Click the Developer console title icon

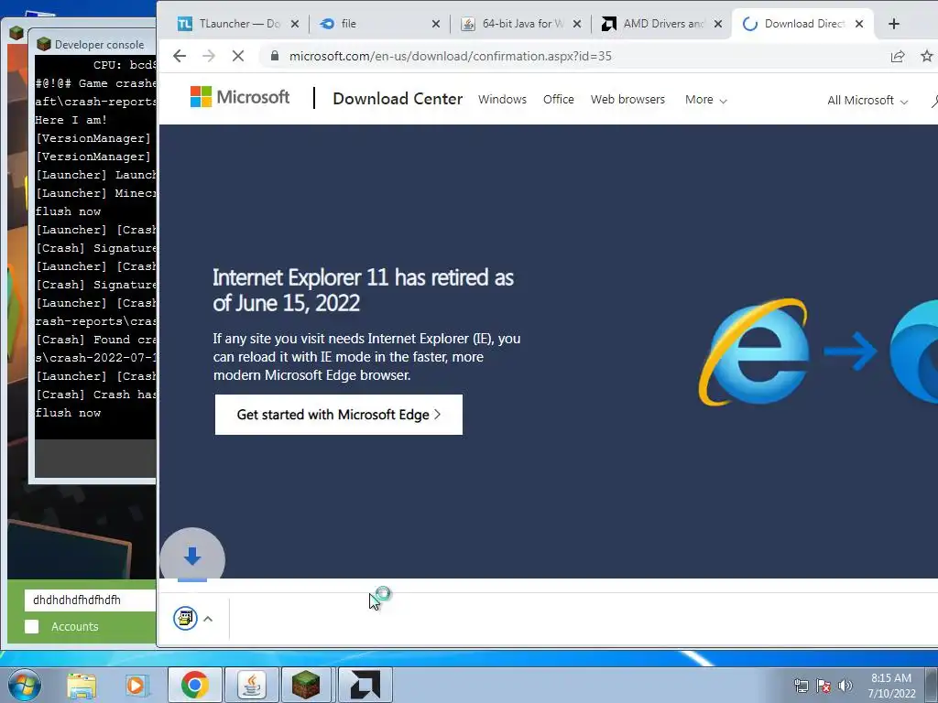point(44,44)
